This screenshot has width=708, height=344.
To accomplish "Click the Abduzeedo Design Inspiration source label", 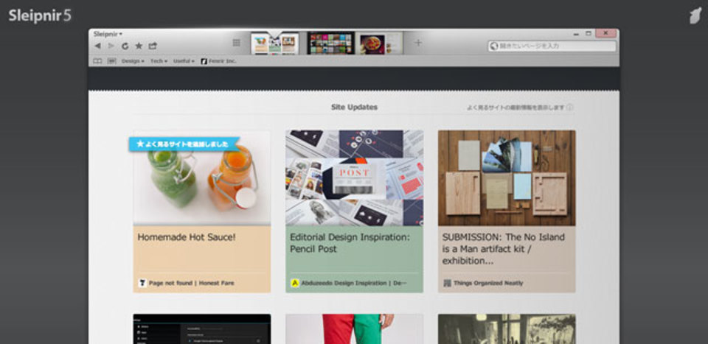I will 354,283.
